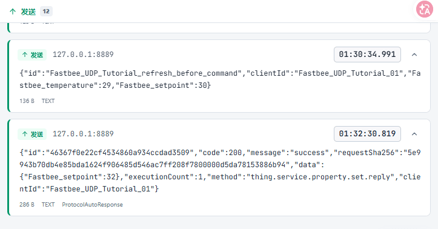The height and width of the screenshot is (229, 438).
Task: Click TEXT label next to 286 B
Action: [48, 204]
